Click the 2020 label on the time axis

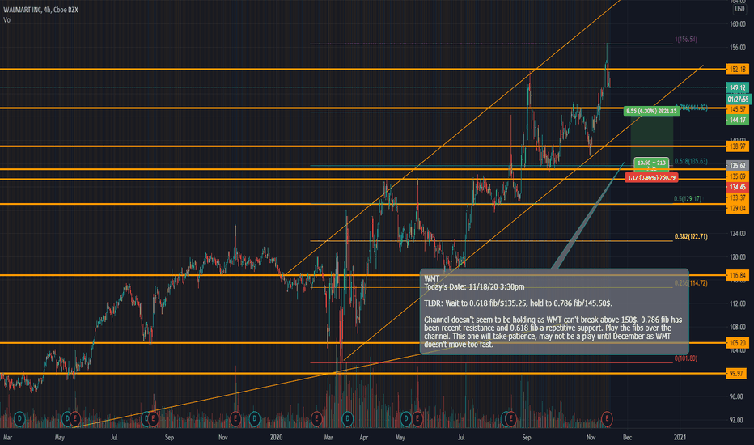(276, 437)
